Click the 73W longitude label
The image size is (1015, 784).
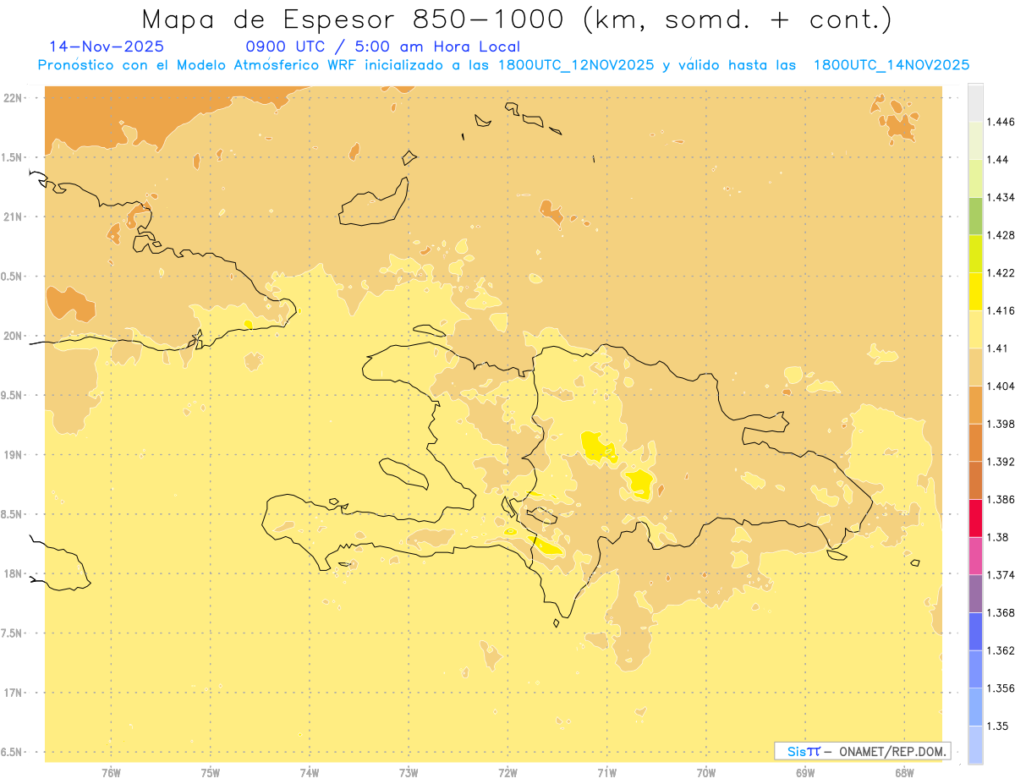[x=409, y=773]
